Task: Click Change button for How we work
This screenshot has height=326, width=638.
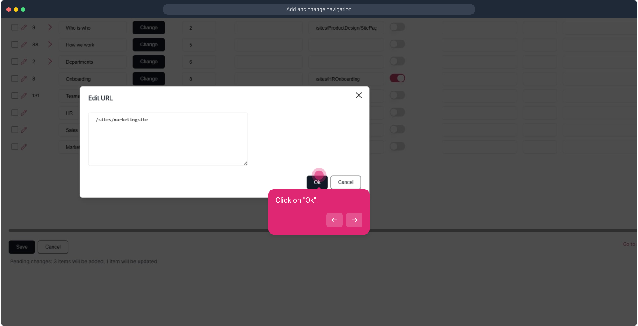Action: [149, 45]
